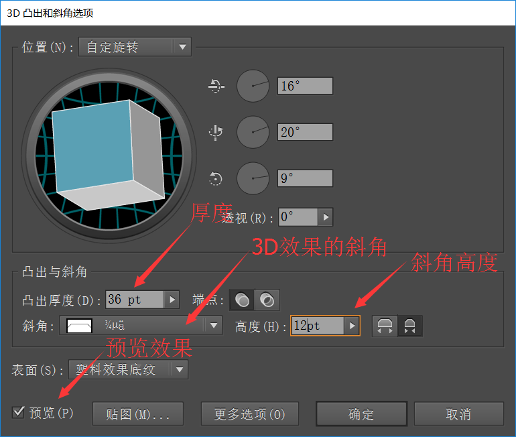Select the bevel extent in icon
The image size is (516, 437).
pos(410,326)
